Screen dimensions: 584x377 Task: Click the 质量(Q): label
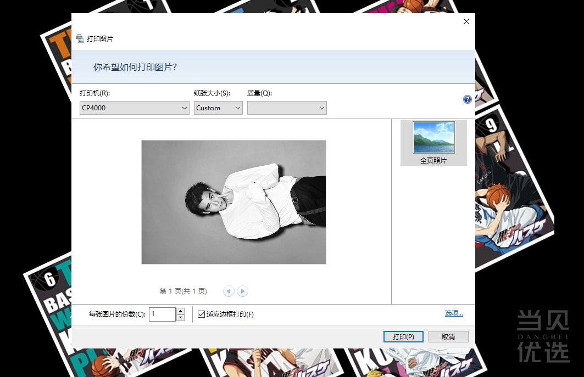(x=260, y=93)
